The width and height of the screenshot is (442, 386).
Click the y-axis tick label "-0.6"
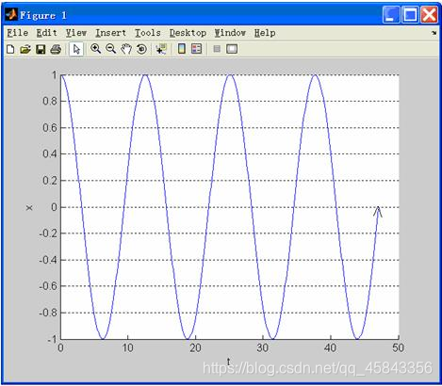tap(48, 286)
